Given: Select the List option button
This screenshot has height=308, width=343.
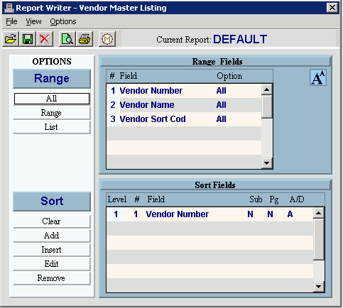Looking at the screenshot, I should pyautogui.click(x=52, y=127).
